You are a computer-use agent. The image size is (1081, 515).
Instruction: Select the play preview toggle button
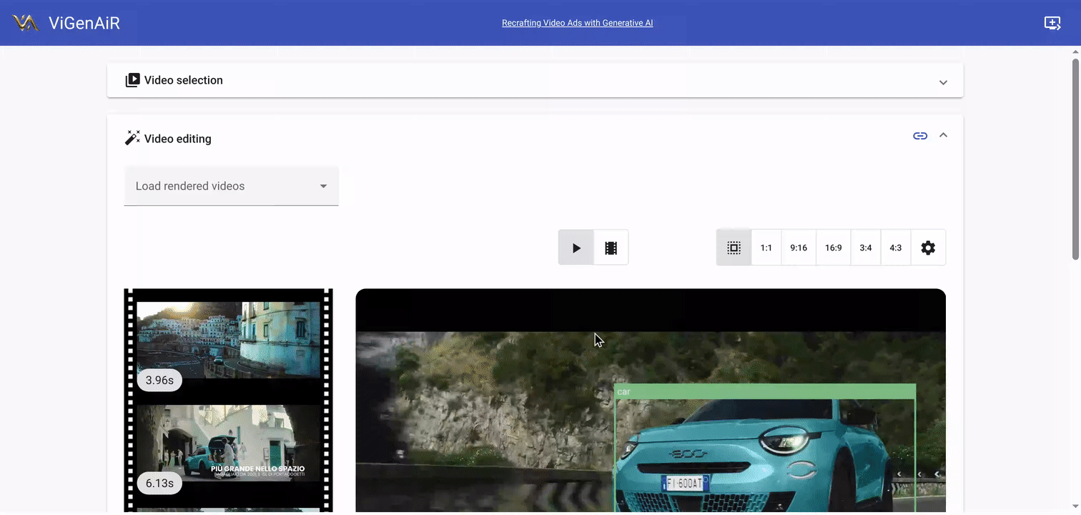point(576,247)
